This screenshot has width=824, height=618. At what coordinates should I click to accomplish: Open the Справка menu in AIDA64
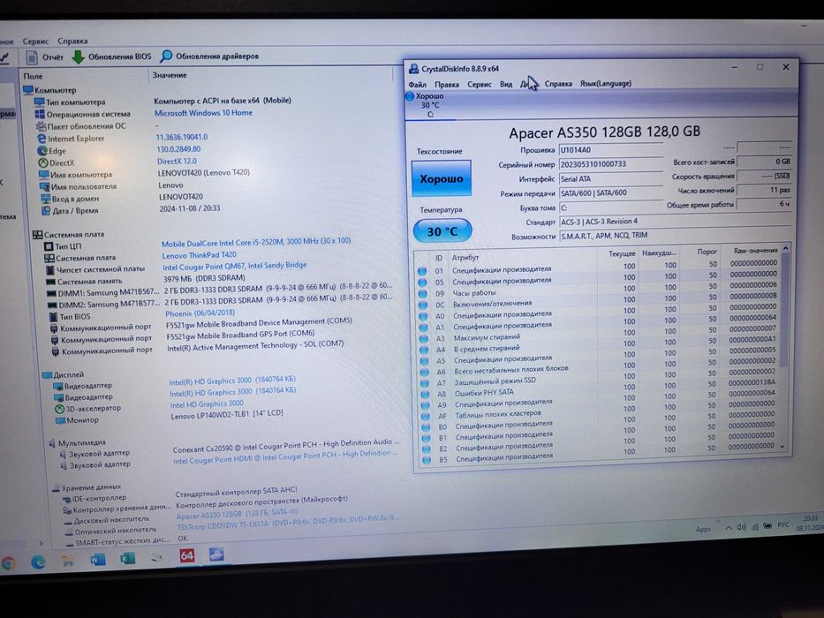click(x=72, y=41)
